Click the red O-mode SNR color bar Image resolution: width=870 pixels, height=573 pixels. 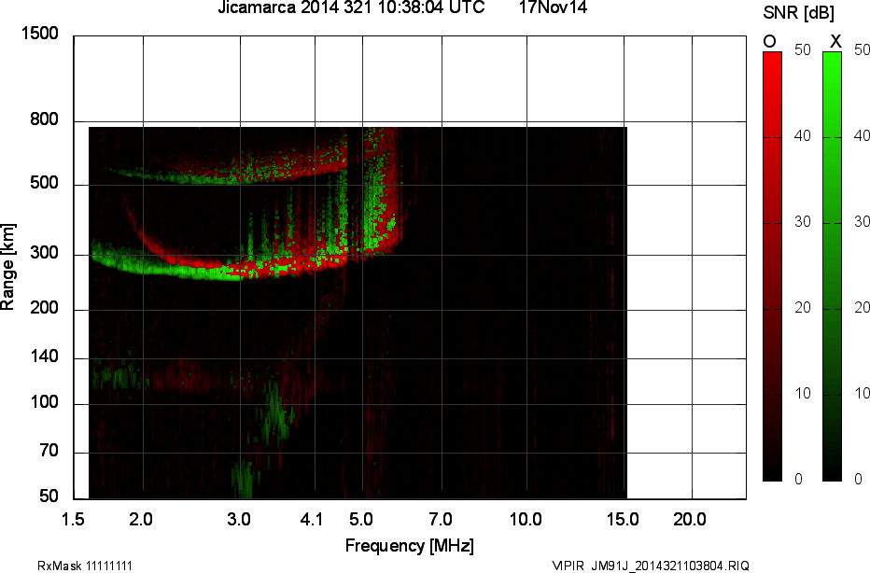coord(772,266)
